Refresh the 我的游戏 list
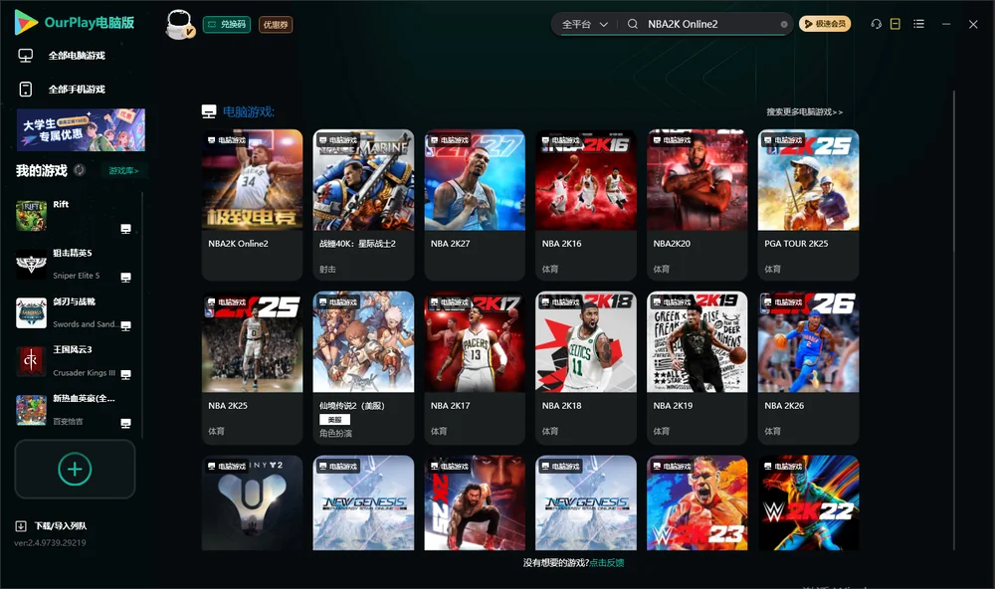This screenshot has width=995, height=589. click(x=80, y=170)
